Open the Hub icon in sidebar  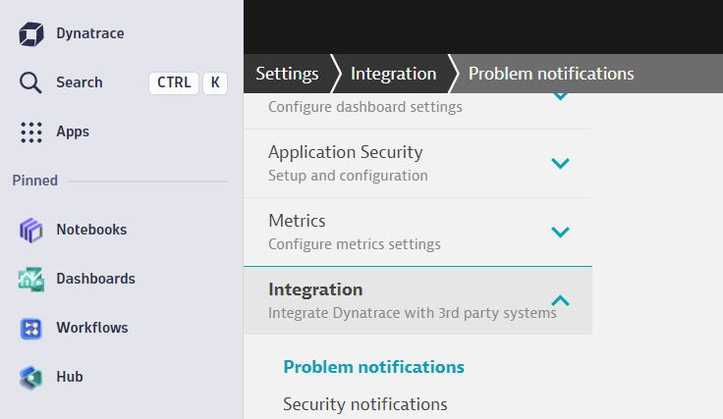(31, 377)
